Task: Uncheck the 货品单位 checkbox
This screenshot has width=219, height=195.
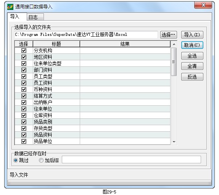Action: pos(24,141)
